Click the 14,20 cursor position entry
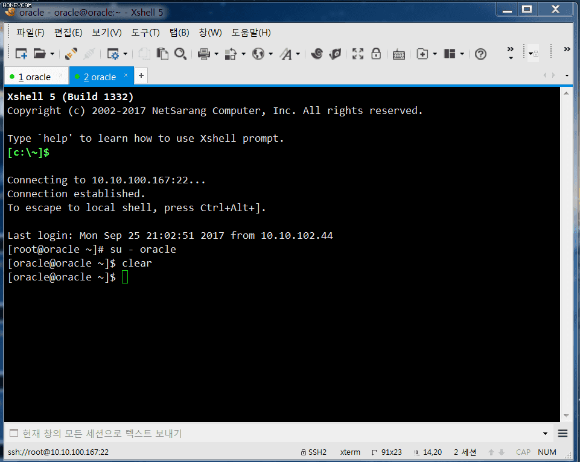The image size is (580, 462). [x=428, y=452]
